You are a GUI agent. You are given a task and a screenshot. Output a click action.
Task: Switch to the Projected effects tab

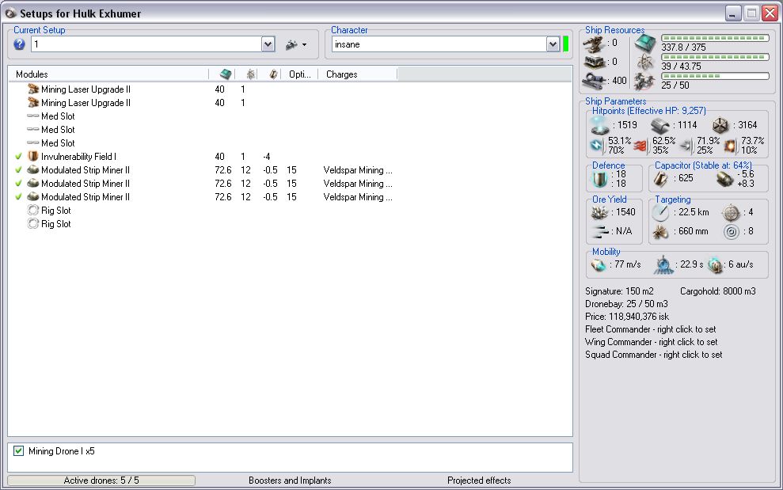[479, 481]
